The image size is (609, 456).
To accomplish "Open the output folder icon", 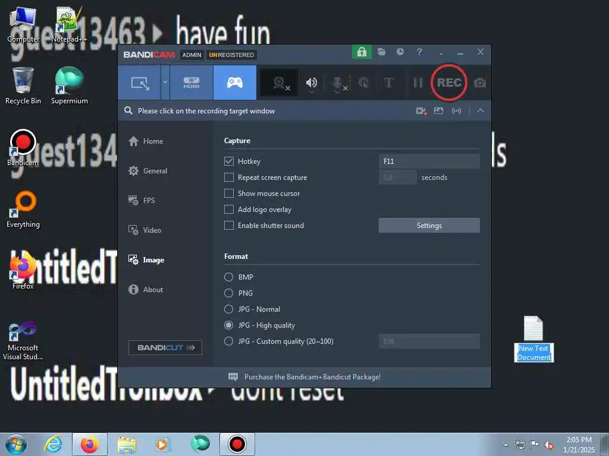I will point(381,52).
